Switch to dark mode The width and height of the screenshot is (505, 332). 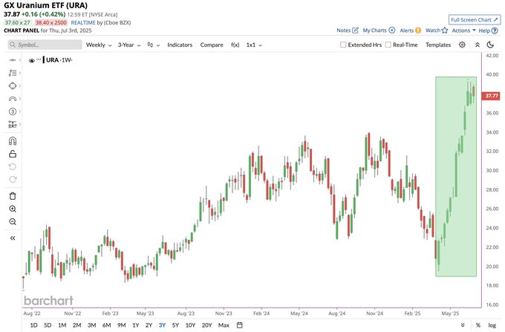pyautogui.click(x=490, y=45)
